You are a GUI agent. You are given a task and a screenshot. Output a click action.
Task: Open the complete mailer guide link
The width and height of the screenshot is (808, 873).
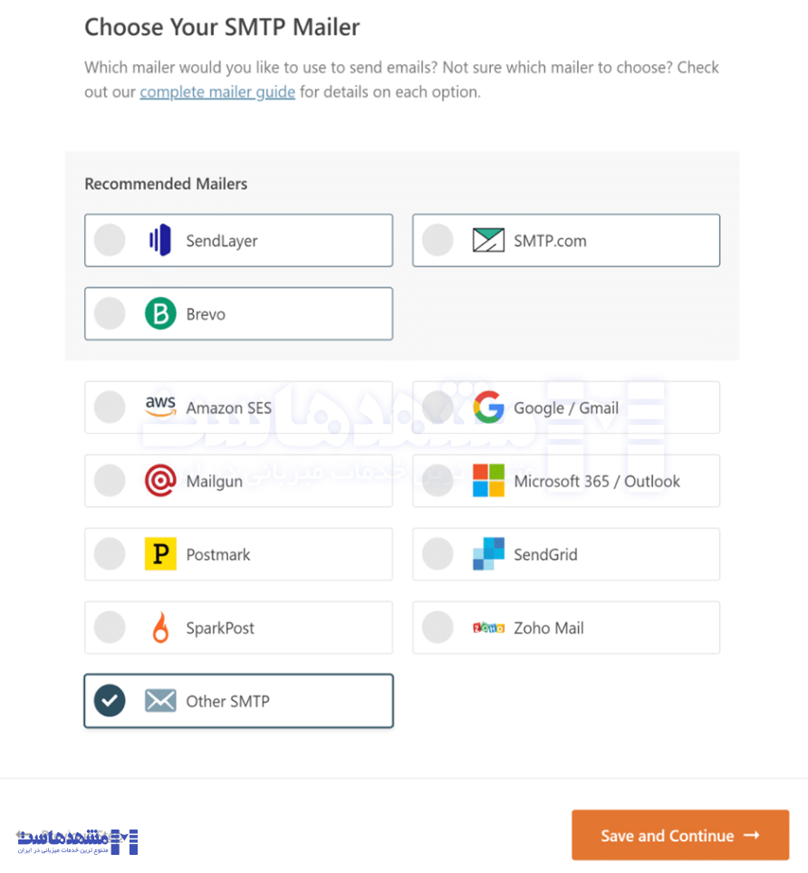coord(216,91)
